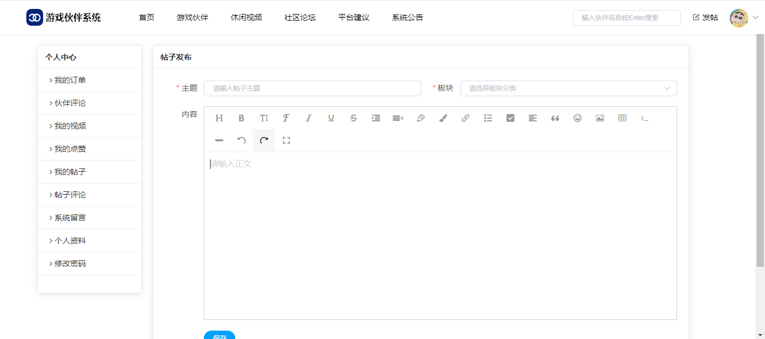
Task: Enter fullscreen editing mode
Action: click(x=286, y=140)
